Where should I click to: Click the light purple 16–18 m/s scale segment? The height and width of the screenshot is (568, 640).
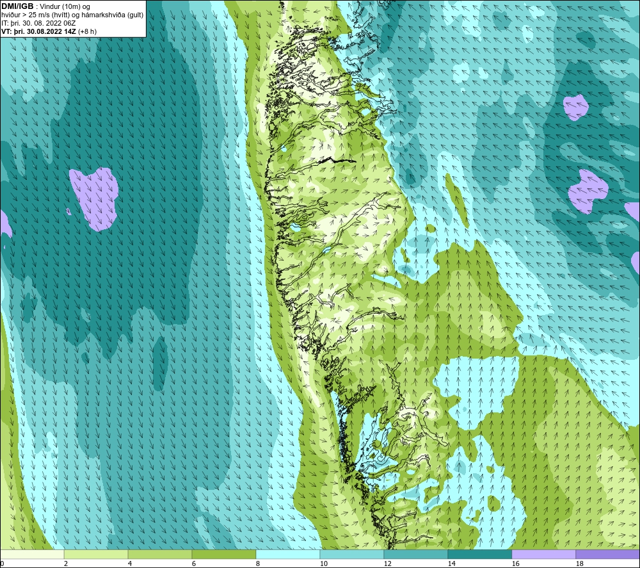(x=543, y=554)
